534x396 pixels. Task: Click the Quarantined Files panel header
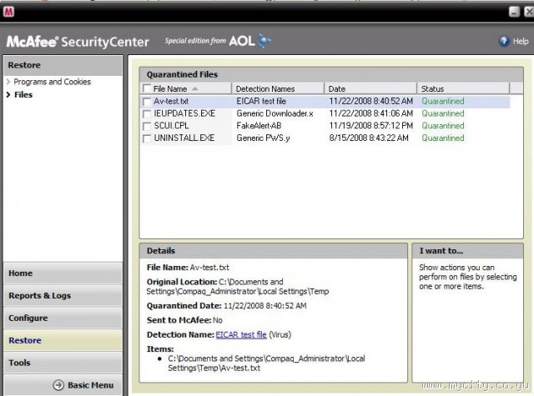pos(331,74)
